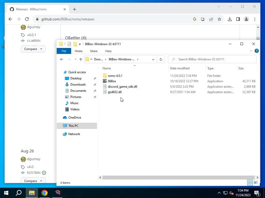The image size is (265, 198).
Task: Open Quick access in navigation pane
Action: click(77, 72)
